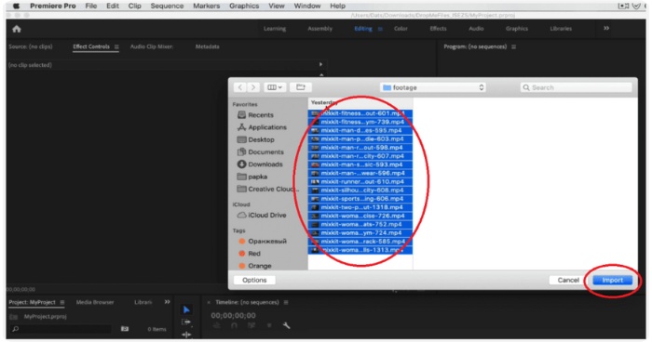652x342 pixels.
Task: Open the Window menu
Action: coord(306,6)
